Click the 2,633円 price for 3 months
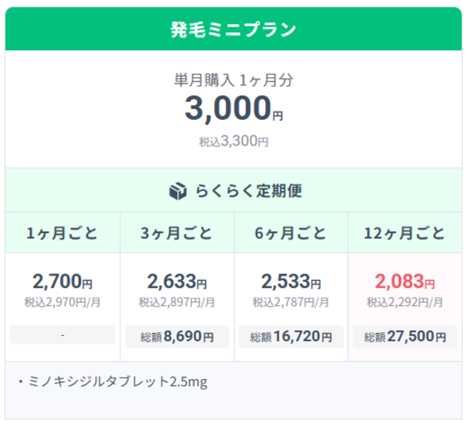 coord(177,281)
